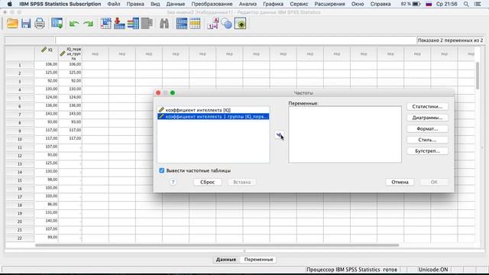The image size is (489, 275).
Task: Click the Go to case toolbar icon
Action: [x=105, y=24]
